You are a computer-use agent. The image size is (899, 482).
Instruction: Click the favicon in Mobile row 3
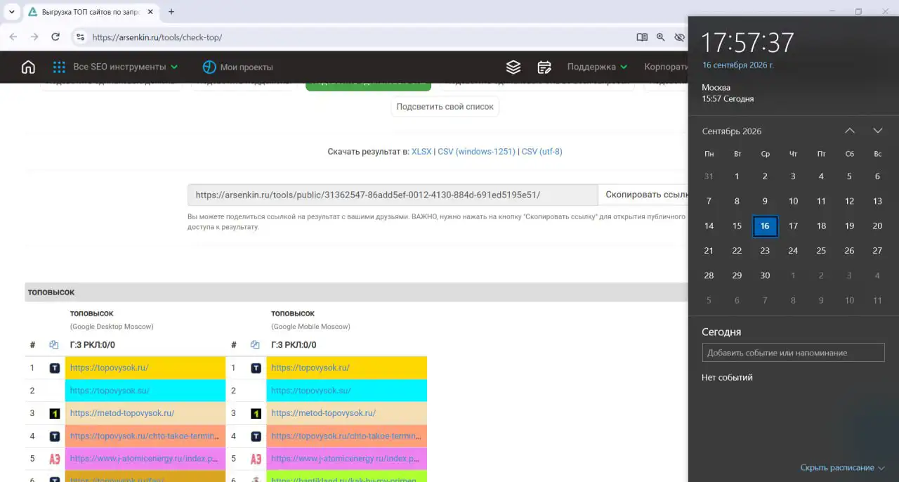[x=256, y=413]
